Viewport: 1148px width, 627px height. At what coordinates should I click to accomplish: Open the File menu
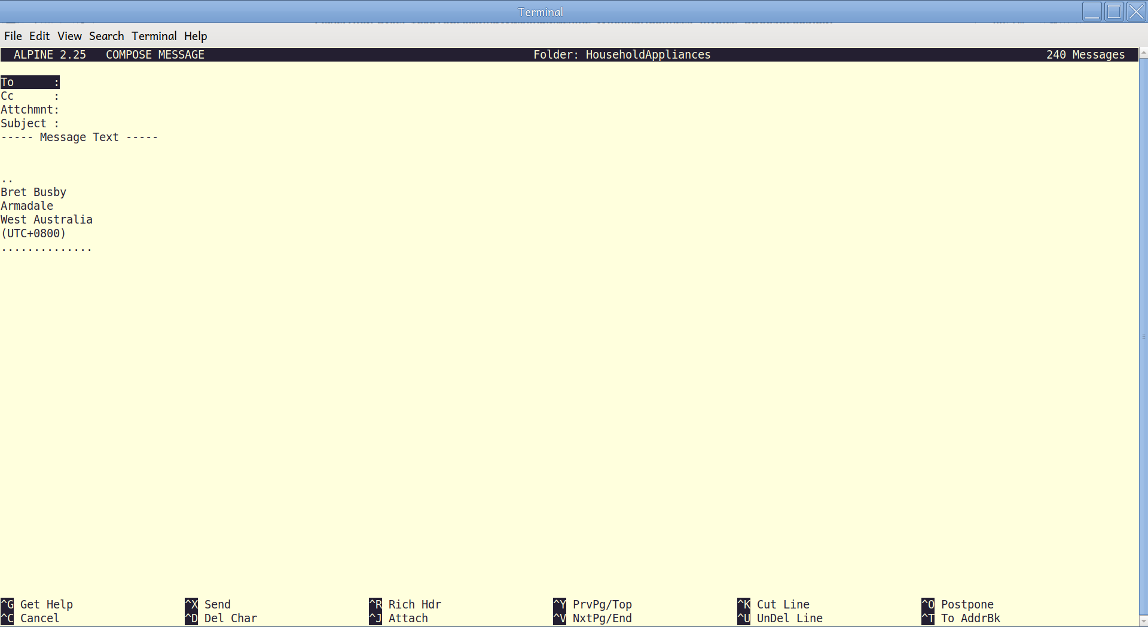13,36
